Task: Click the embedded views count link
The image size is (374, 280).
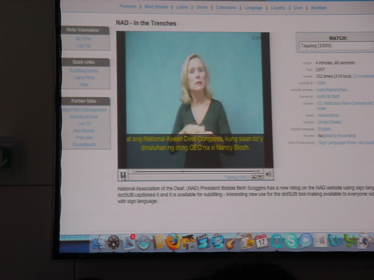Action: pyautogui.click(x=363, y=76)
